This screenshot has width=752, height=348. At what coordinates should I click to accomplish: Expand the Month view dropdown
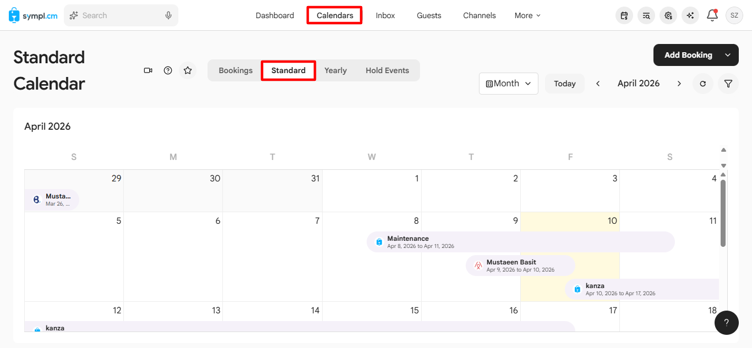coord(509,84)
